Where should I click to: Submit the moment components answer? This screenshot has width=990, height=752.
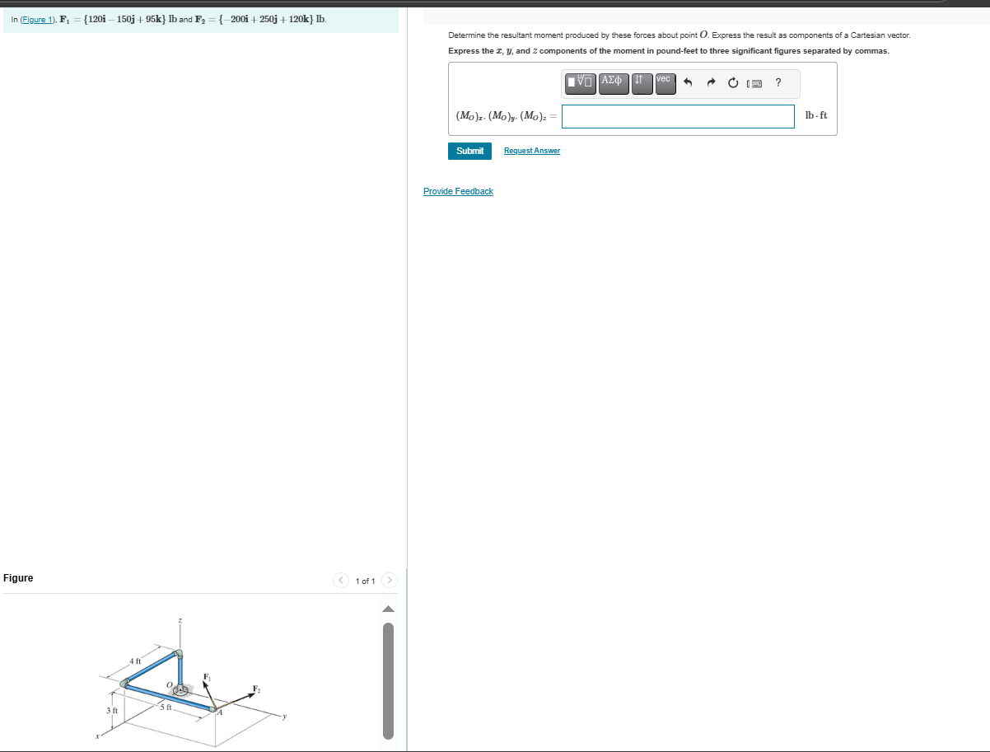(469, 151)
